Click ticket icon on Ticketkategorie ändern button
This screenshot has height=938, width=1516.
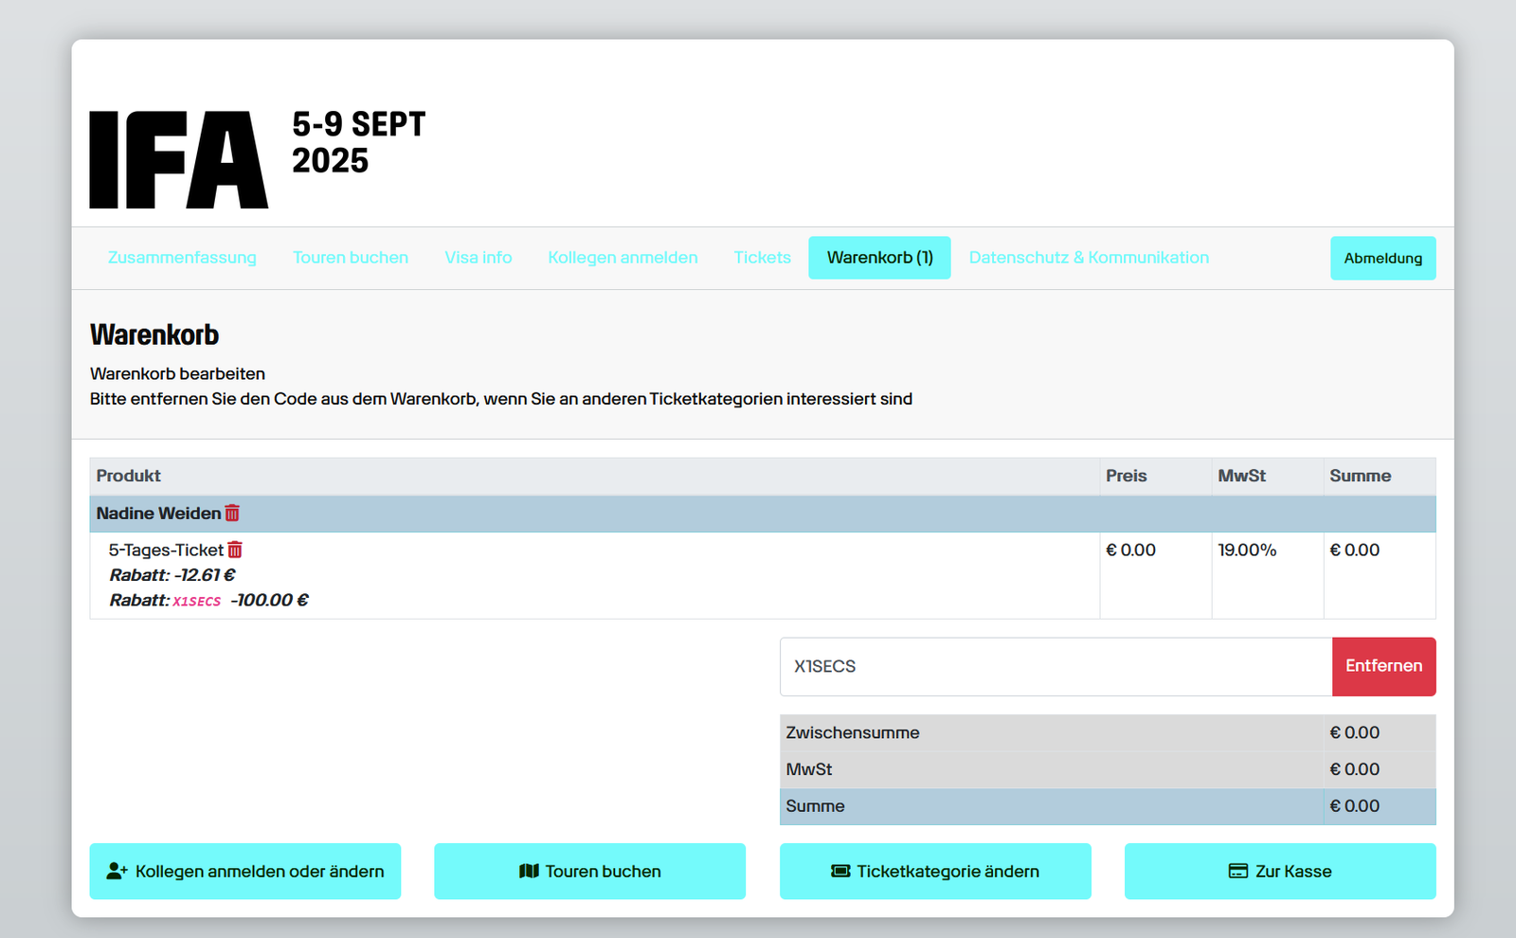pos(840,871)
